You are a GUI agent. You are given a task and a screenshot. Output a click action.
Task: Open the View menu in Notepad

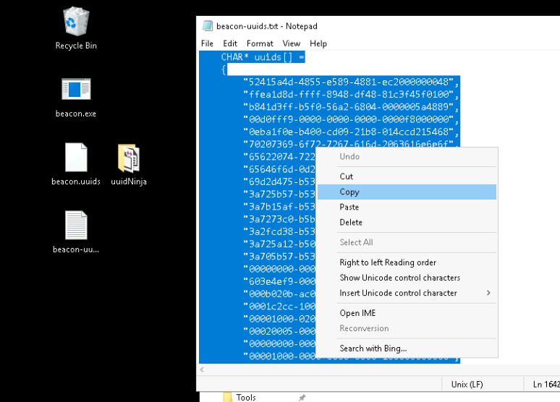[x=292, y=43]
